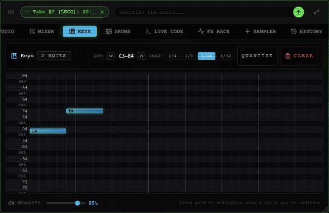Audition the F4 key
329x213 pixels.
[x=18, y=111]
